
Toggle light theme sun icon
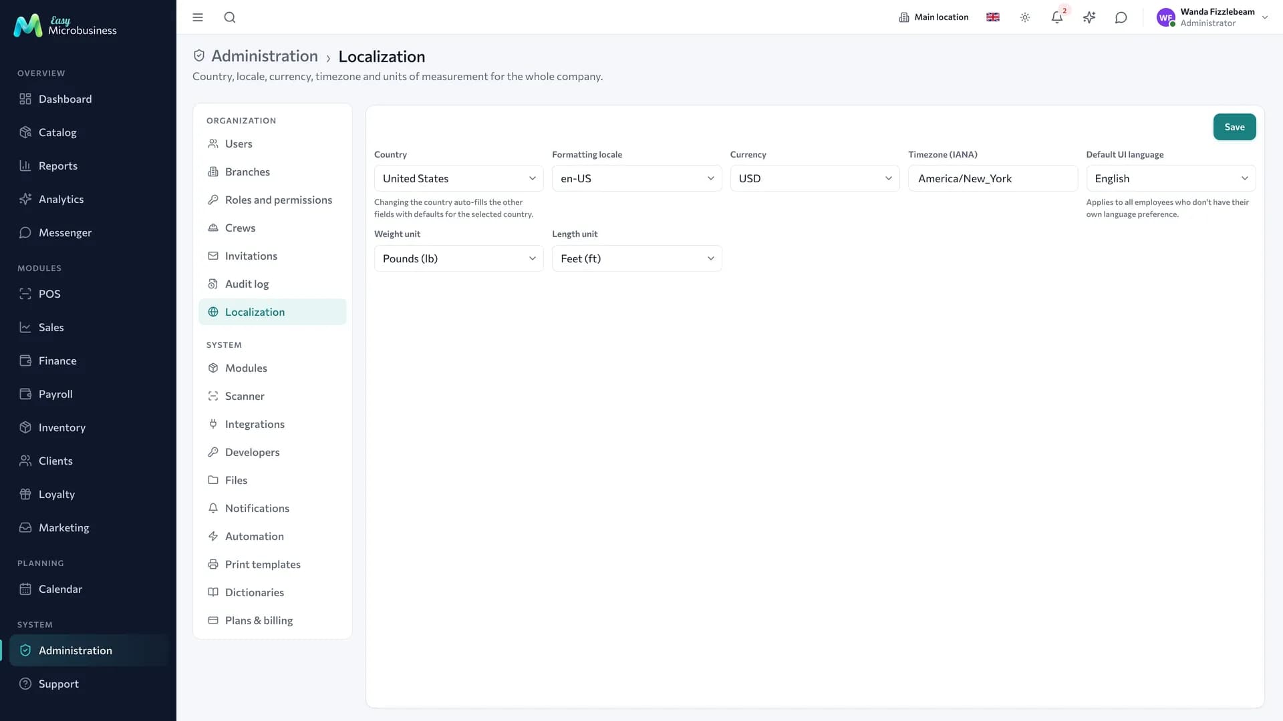[x=1025, y=17]
